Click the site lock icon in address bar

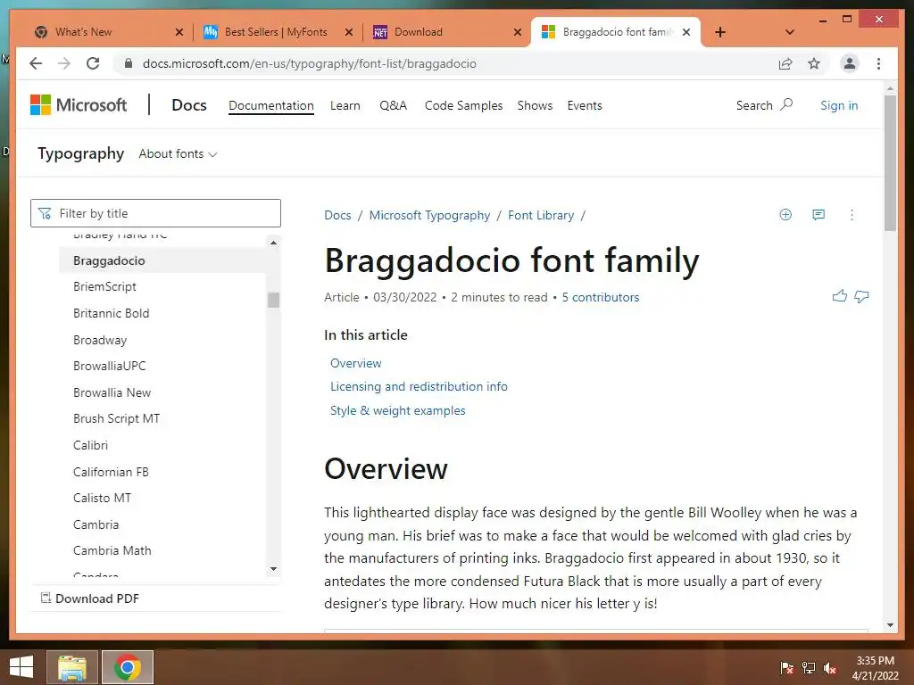(x=129, y=63)
